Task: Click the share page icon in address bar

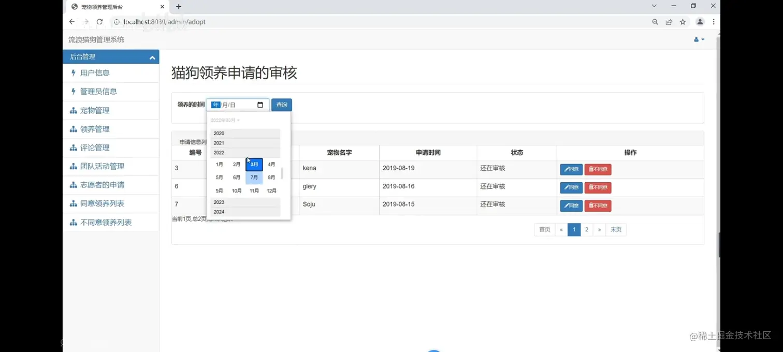Action: (669, 22)
